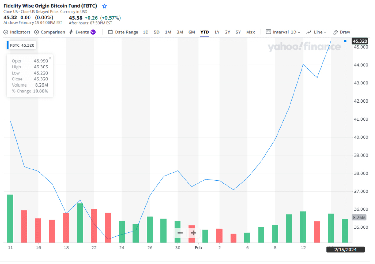This screenshot has width=375, height=264.
Task: Choose the 1M time range
Action: 168,32
